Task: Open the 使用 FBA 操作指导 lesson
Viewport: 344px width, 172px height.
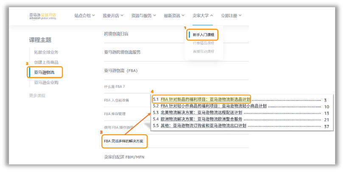Action: (x=119, y=128)
